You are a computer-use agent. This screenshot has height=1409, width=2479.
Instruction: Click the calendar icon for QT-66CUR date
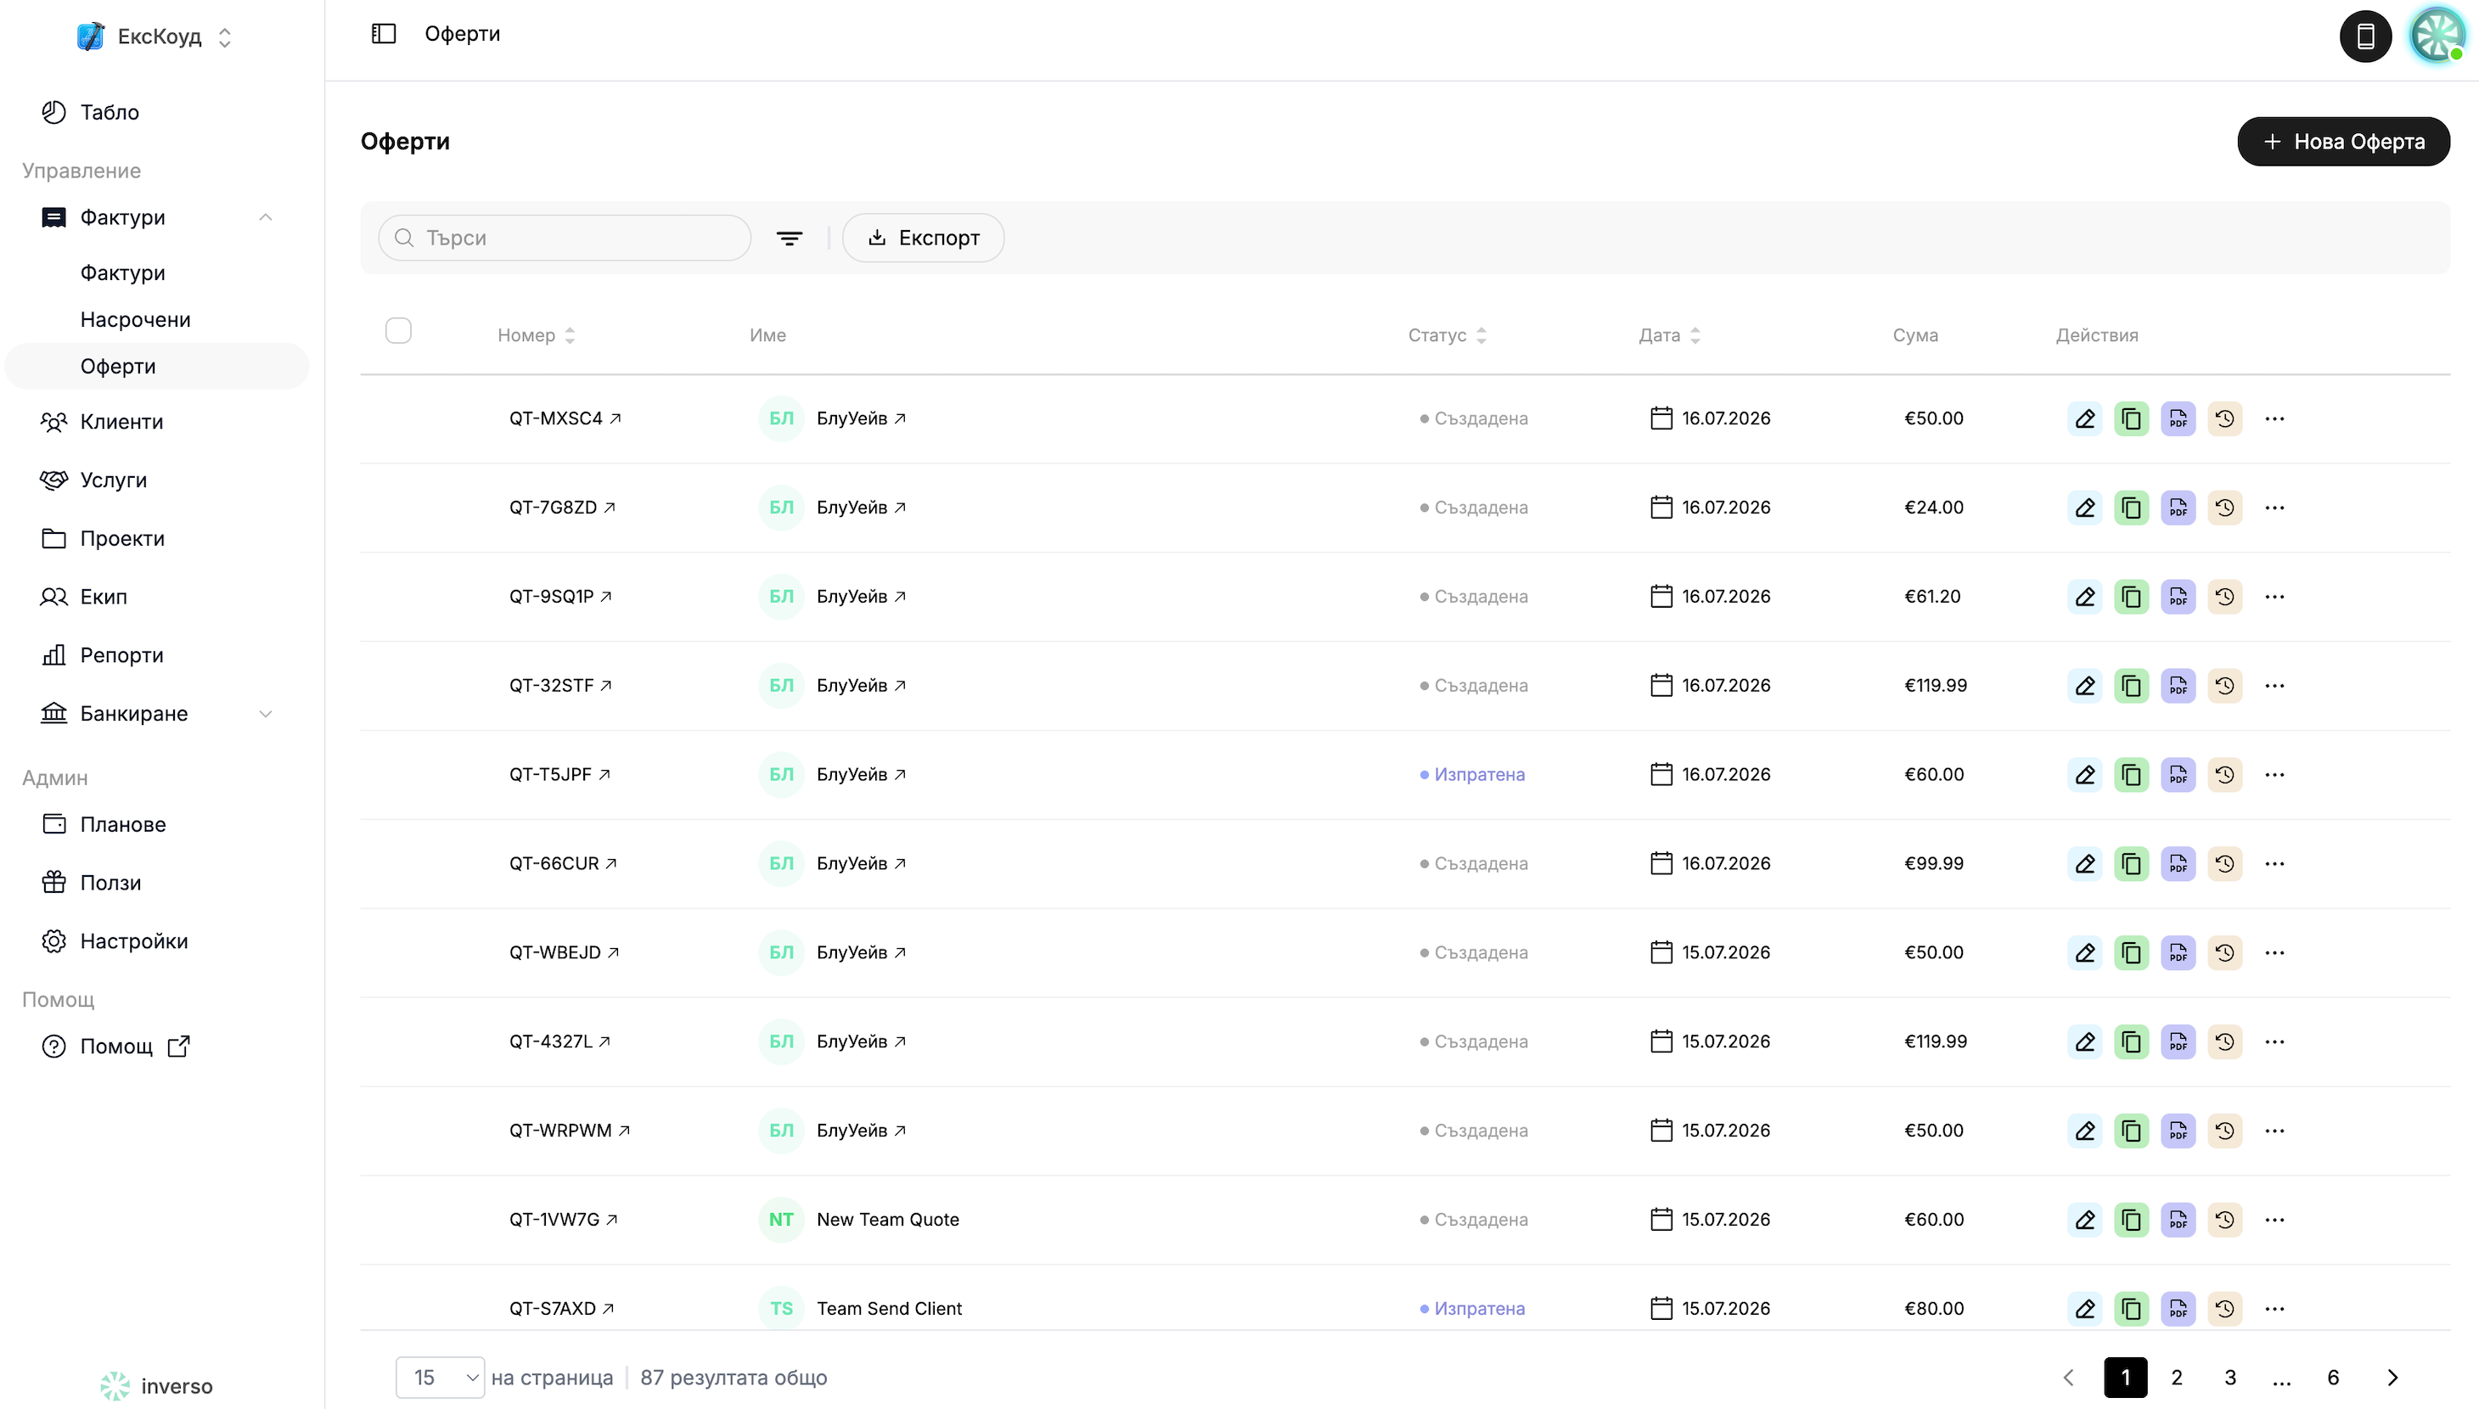[x=1661, y=863]
